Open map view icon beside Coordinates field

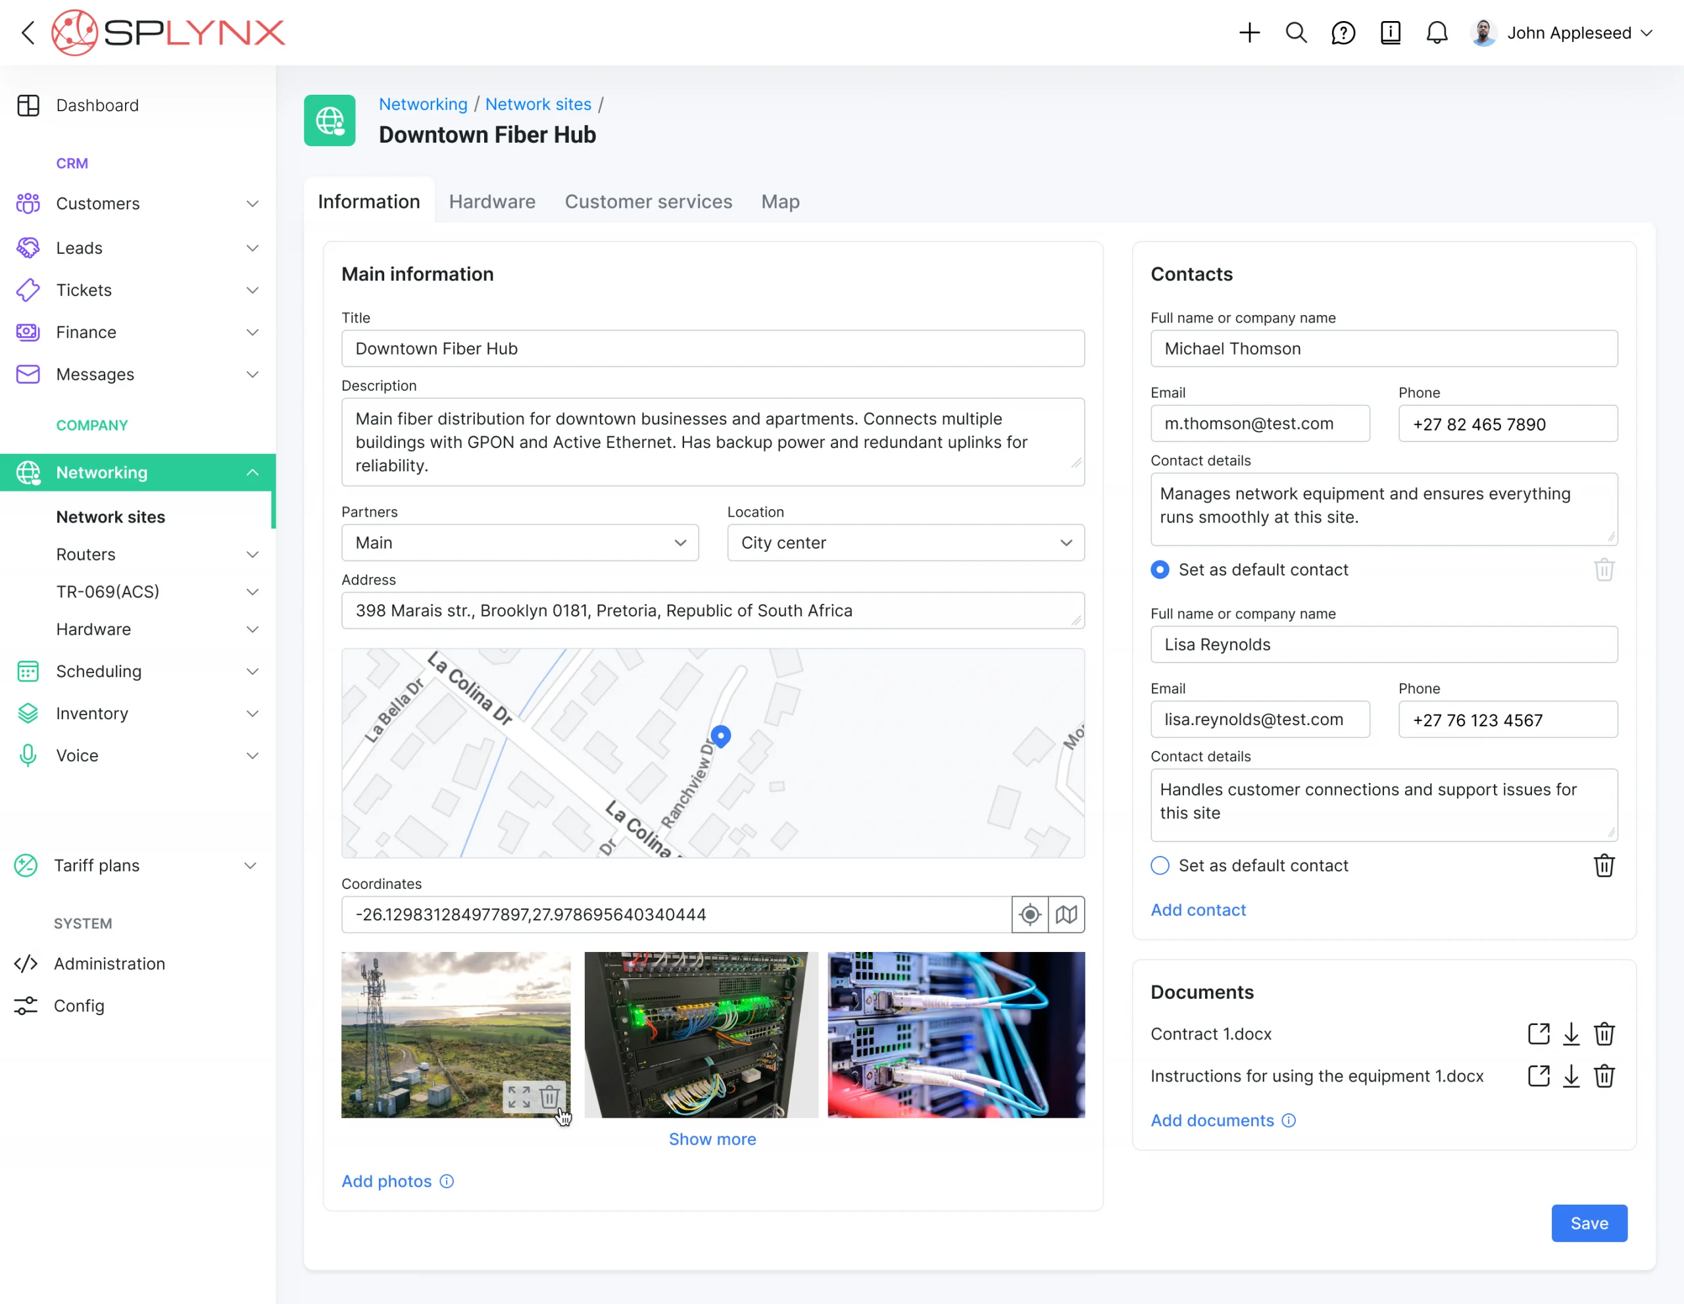pos(1066,915)
